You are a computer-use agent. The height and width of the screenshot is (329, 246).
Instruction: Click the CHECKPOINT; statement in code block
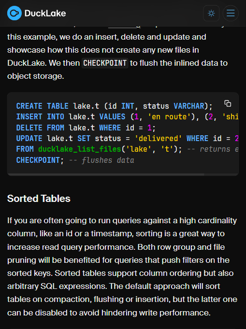click(40, 160)
